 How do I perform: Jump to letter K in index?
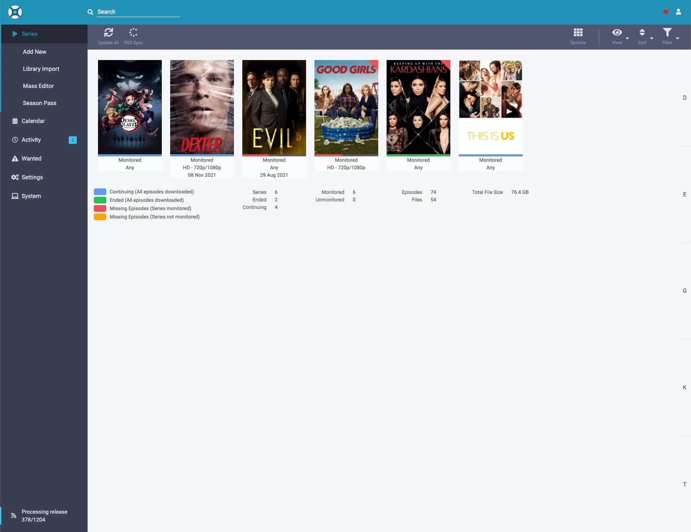pyautogui.click(x=684, y=387)
